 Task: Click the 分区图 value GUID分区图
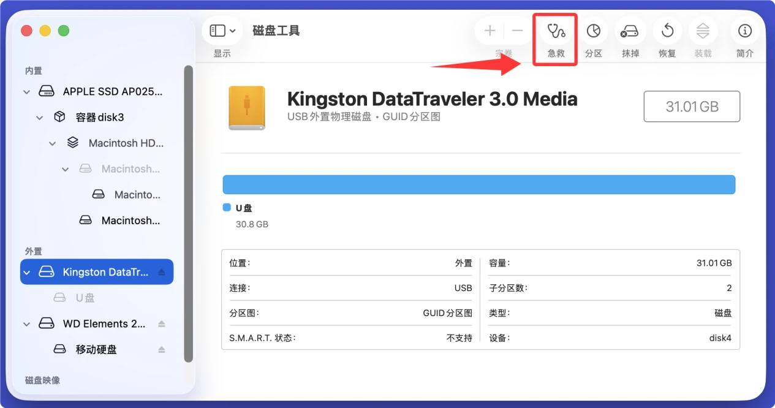447,313
